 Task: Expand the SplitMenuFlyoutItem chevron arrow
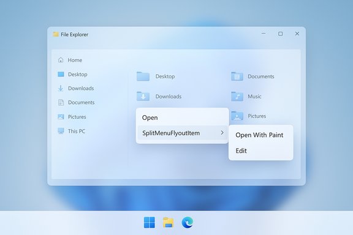click(222, 133)
